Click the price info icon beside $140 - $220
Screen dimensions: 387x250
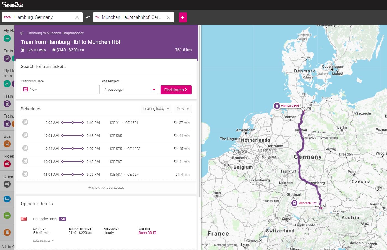54,50
